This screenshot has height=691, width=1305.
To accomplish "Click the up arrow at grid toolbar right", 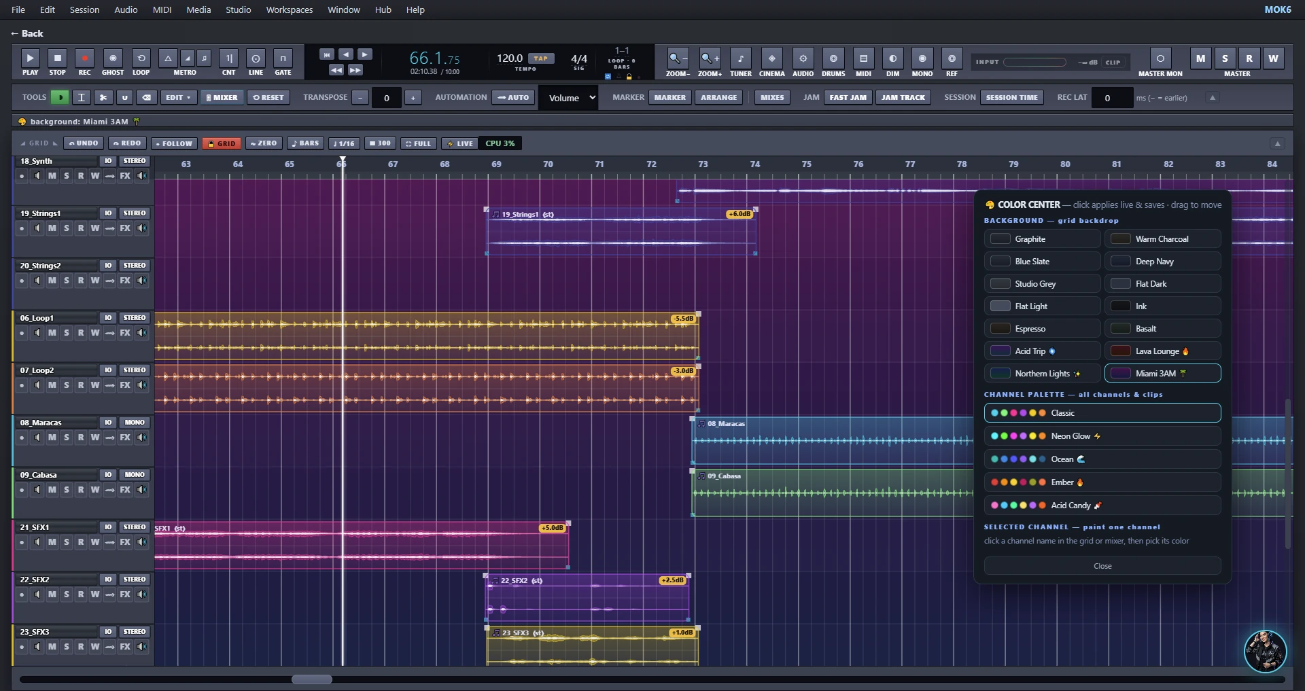I will click(1277, 143).
